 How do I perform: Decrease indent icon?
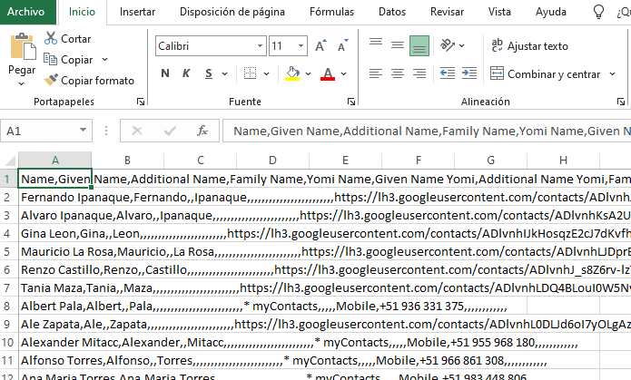point(448,73)
